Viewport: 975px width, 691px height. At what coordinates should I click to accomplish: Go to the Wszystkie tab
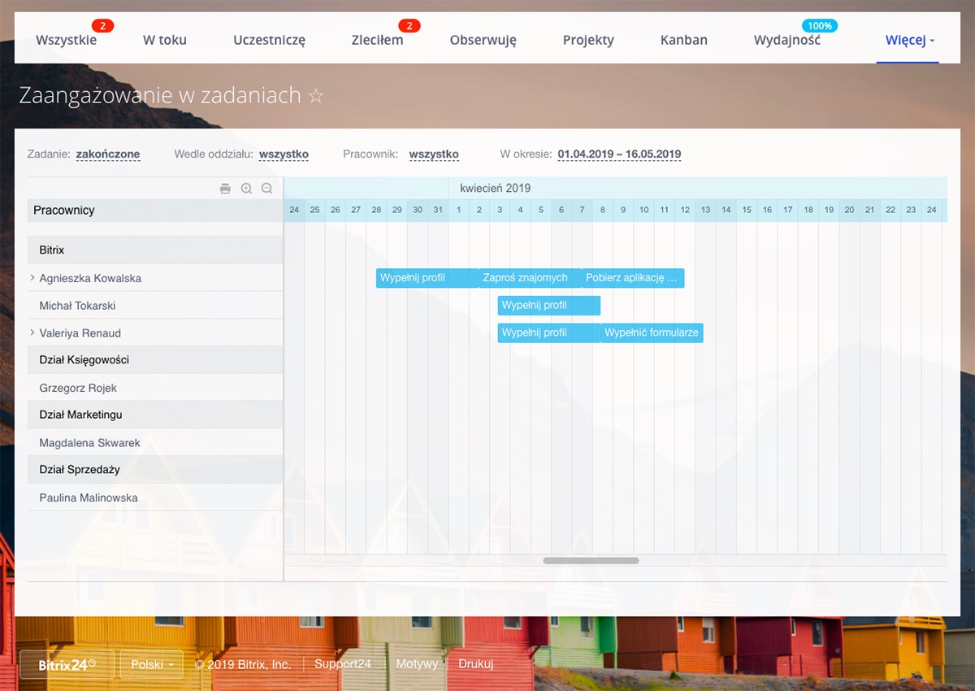pyautogui.click(x=66, y=40)
